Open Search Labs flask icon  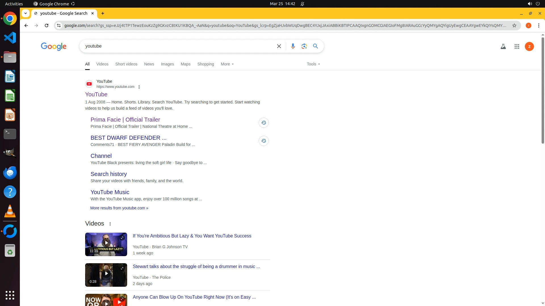tap(503, 46)
